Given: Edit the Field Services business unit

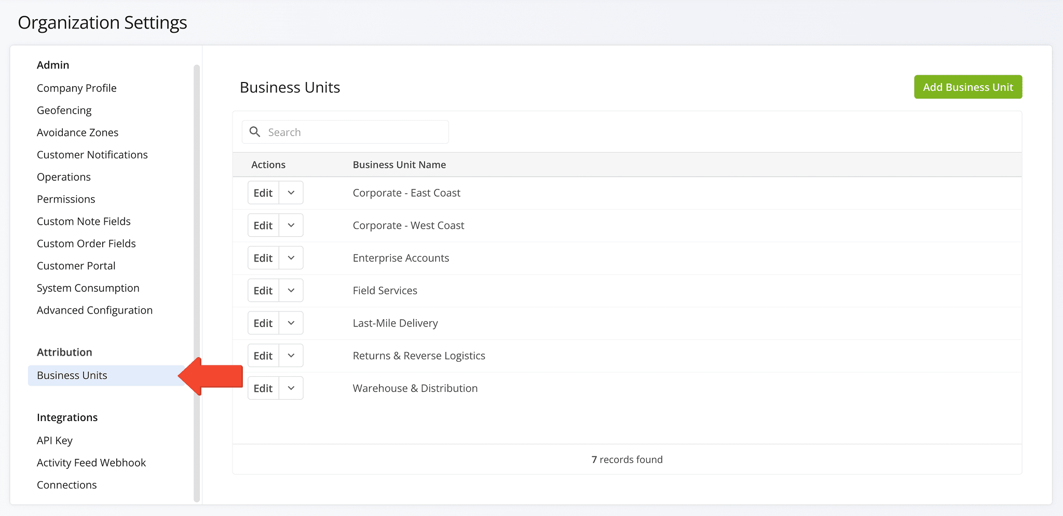Looking at the screenshot, I should tap(263, 291).
